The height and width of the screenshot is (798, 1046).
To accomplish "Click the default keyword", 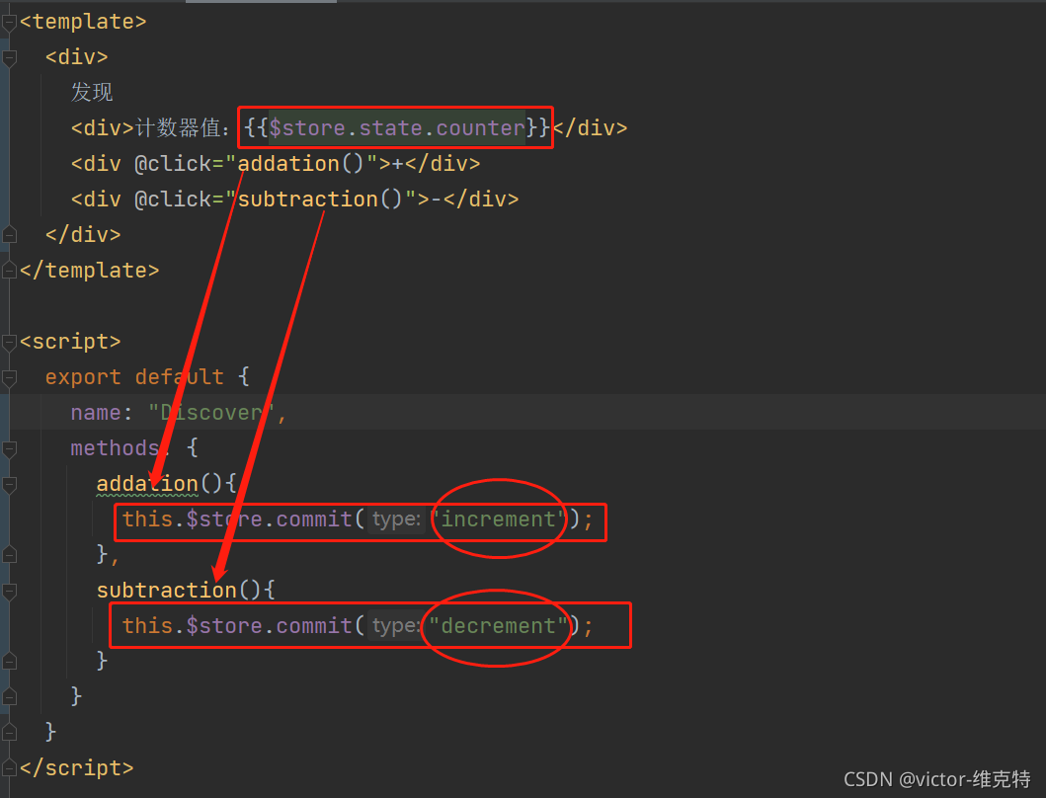I will coord(180,377).
